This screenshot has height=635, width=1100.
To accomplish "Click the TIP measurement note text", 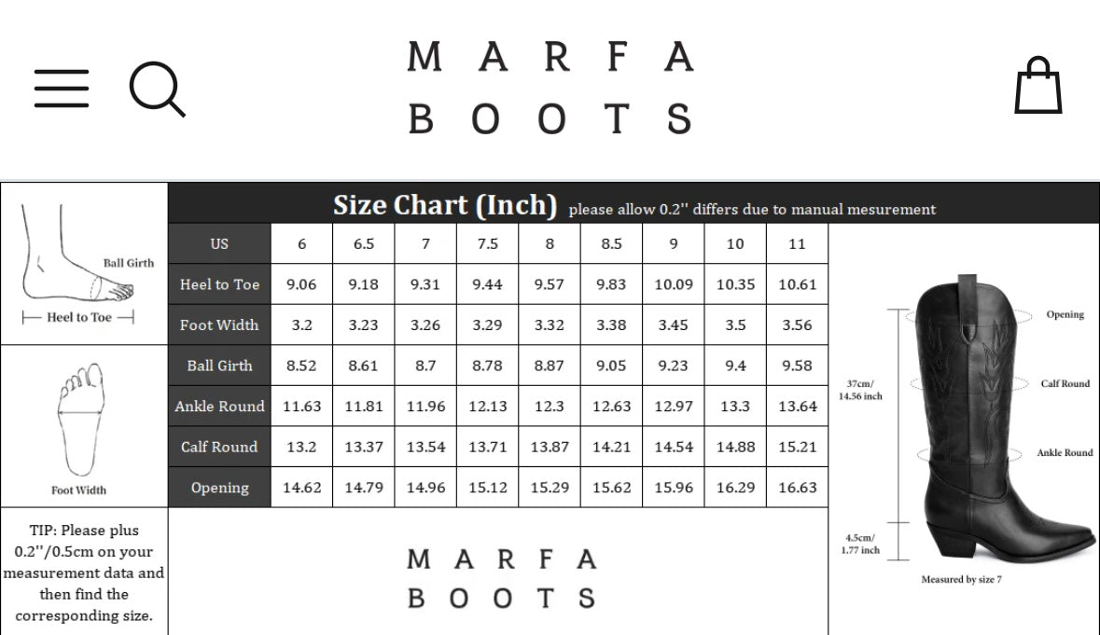I will coord(84,573).
